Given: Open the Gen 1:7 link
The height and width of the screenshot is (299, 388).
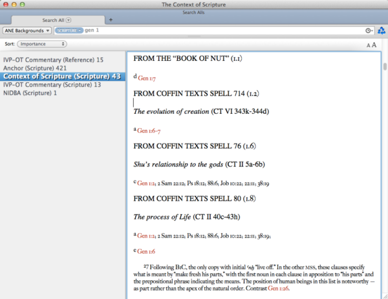Looking at the screenshot, I should (x=147, y=78).
